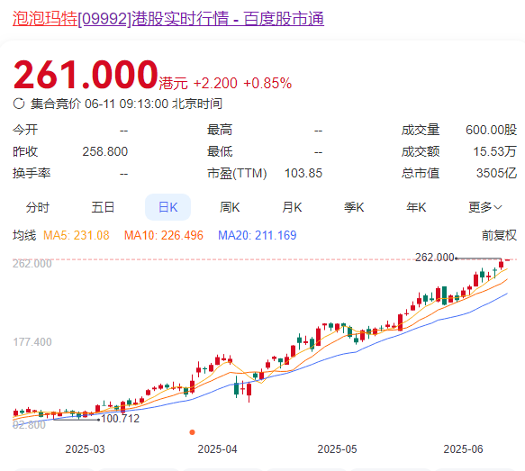Click the orange event dot below the chart
525x471 pixels.
tap(192, 432)
